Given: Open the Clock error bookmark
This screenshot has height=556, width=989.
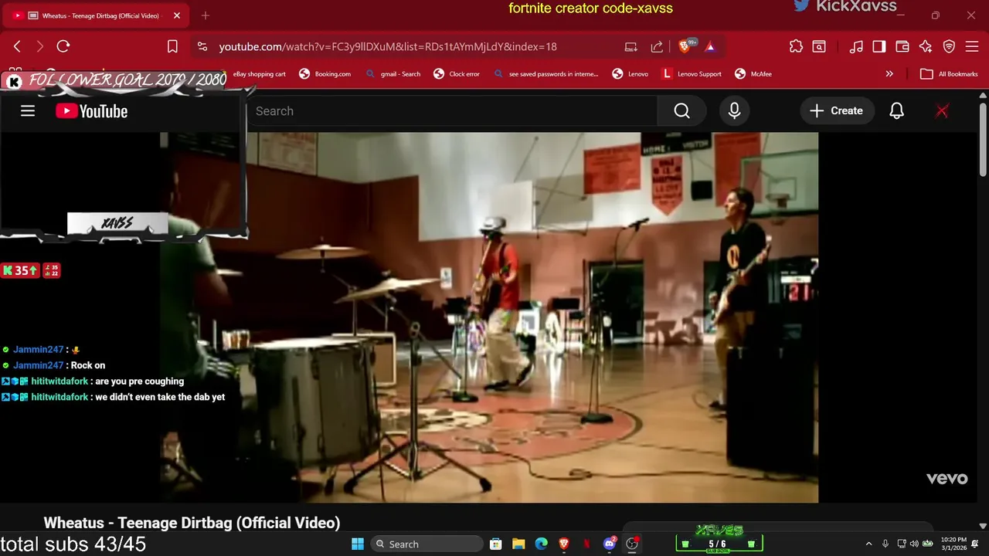Looking at the screenshot, I should click(x=457, y=74).
